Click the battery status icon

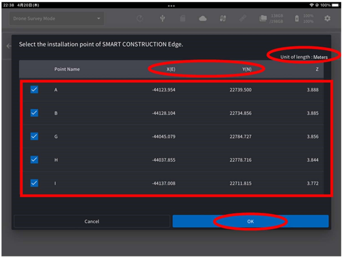tap(296, 18)
